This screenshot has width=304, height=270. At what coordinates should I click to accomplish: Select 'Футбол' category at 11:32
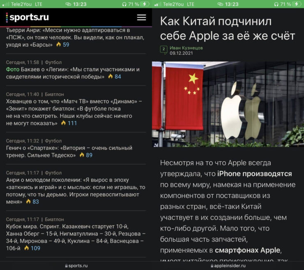tap(53, 141)
